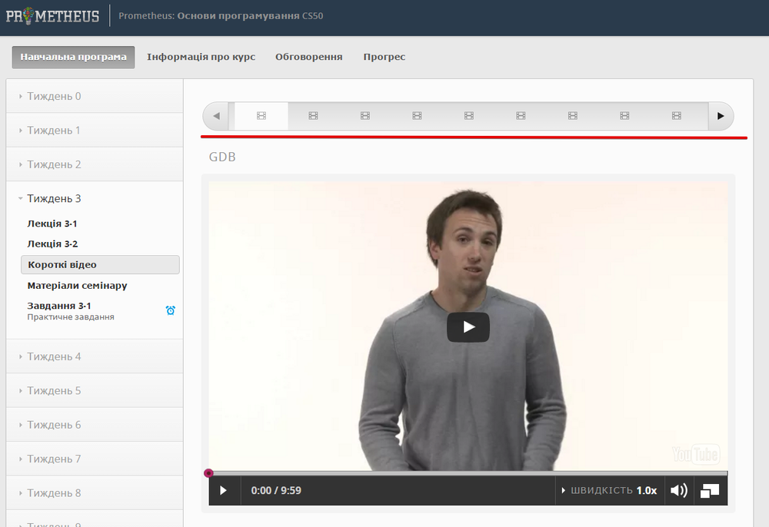769x527 pixels.
Task: Expand Тиждень 0 section
Action: (54, 96)
